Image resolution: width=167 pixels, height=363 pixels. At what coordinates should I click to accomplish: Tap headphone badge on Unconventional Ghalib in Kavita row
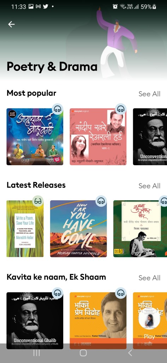coord(58,293)
